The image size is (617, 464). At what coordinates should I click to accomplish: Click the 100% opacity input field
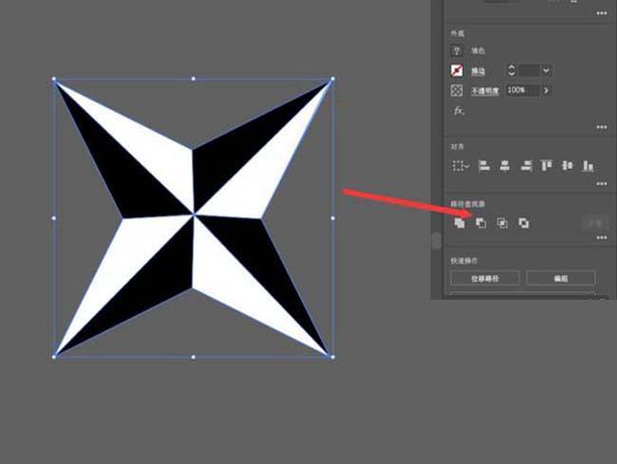(x=523, y=90)
